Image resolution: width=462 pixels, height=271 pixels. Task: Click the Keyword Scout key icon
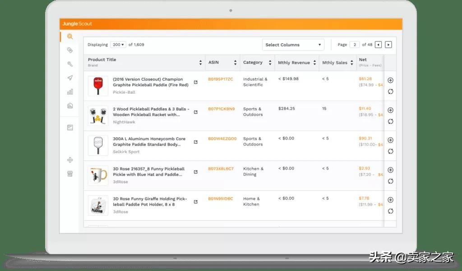coord(69,63)
